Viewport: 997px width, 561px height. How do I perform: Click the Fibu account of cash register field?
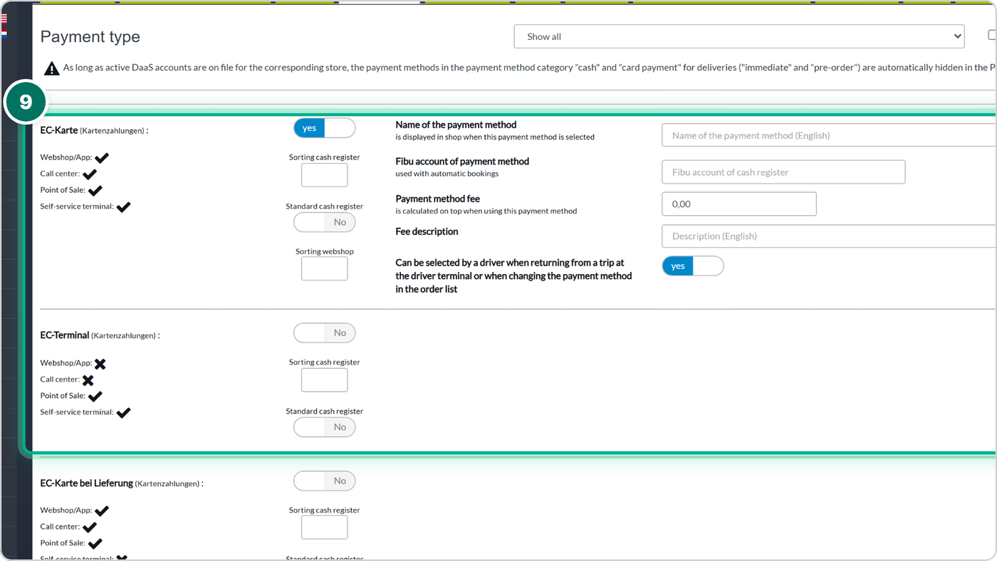click(x=783, y=172)
